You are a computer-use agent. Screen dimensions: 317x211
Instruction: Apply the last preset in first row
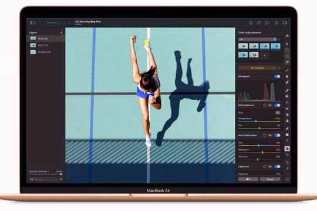coord(275,46)
